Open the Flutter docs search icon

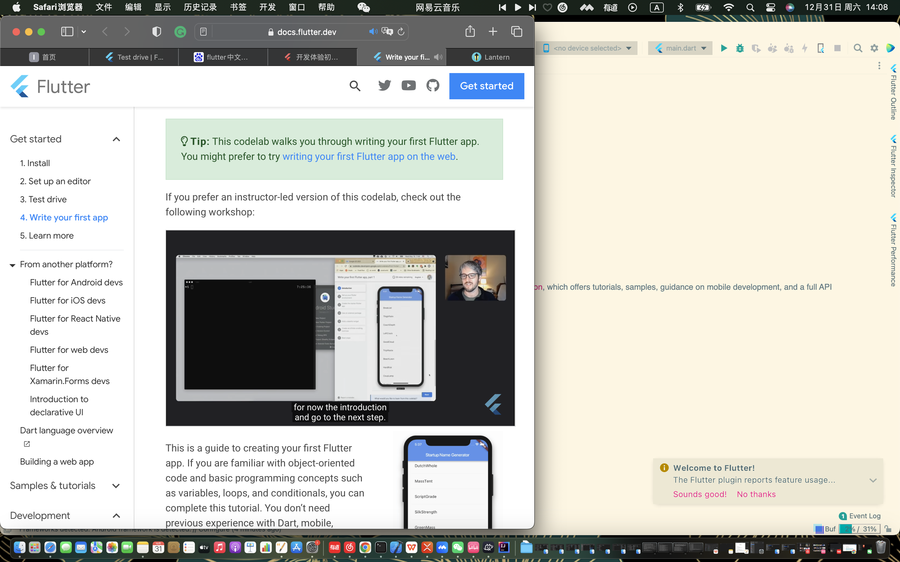click(x=355, y=86)
